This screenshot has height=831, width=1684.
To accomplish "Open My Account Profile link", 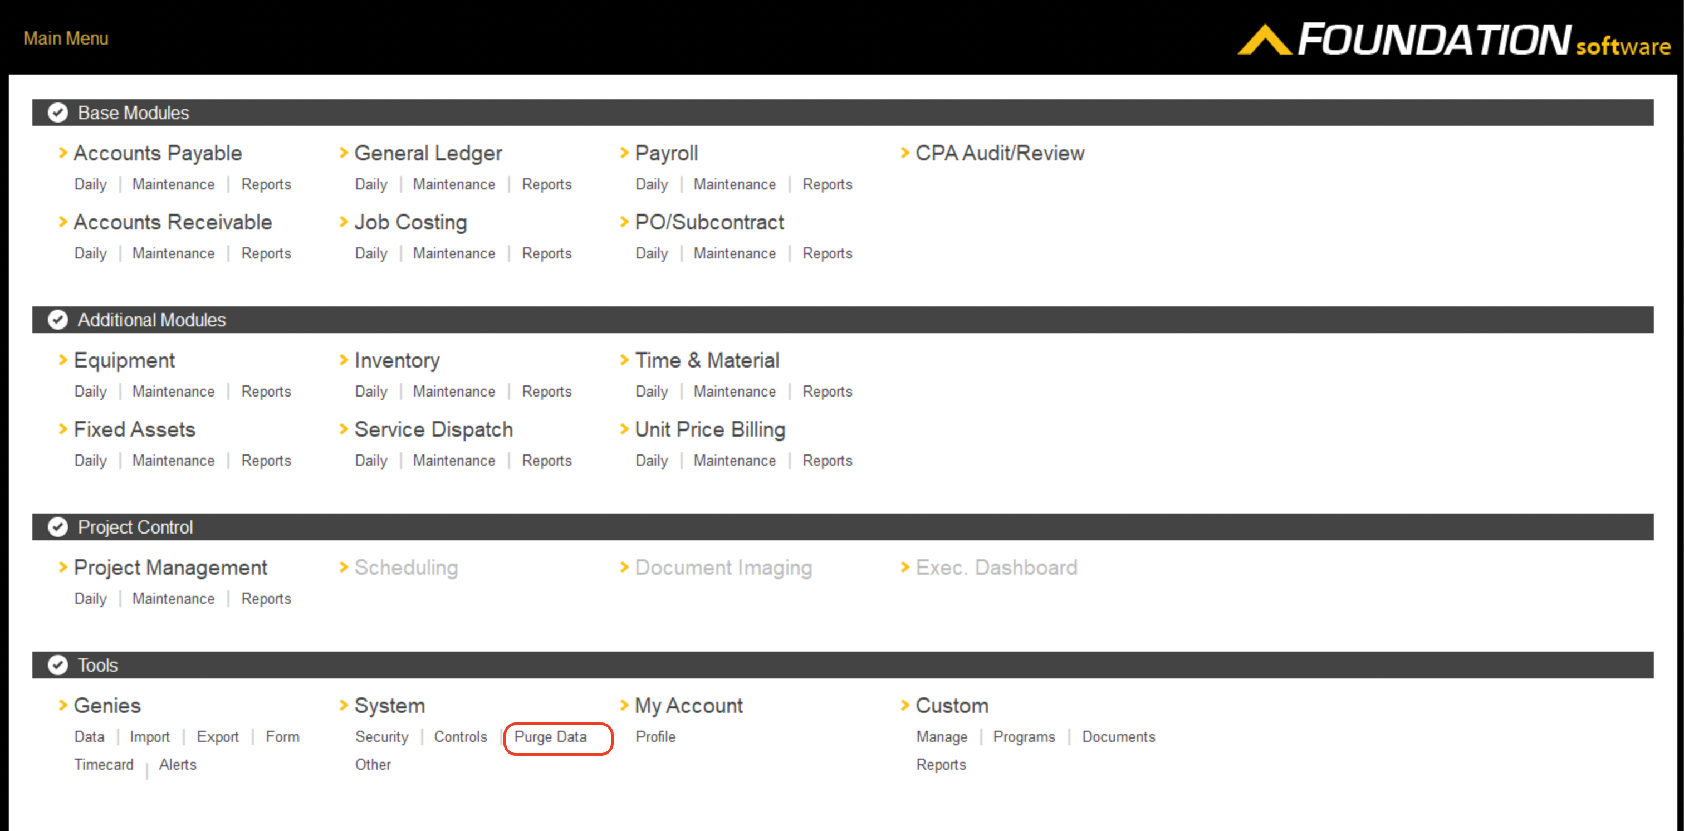I will [x=655, y=737].
